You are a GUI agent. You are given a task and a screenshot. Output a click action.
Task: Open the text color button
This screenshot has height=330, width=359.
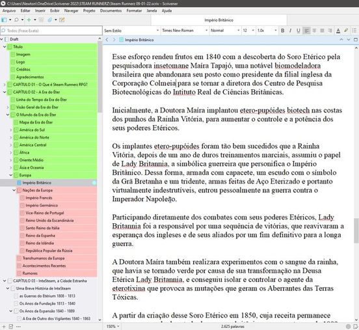338,31
